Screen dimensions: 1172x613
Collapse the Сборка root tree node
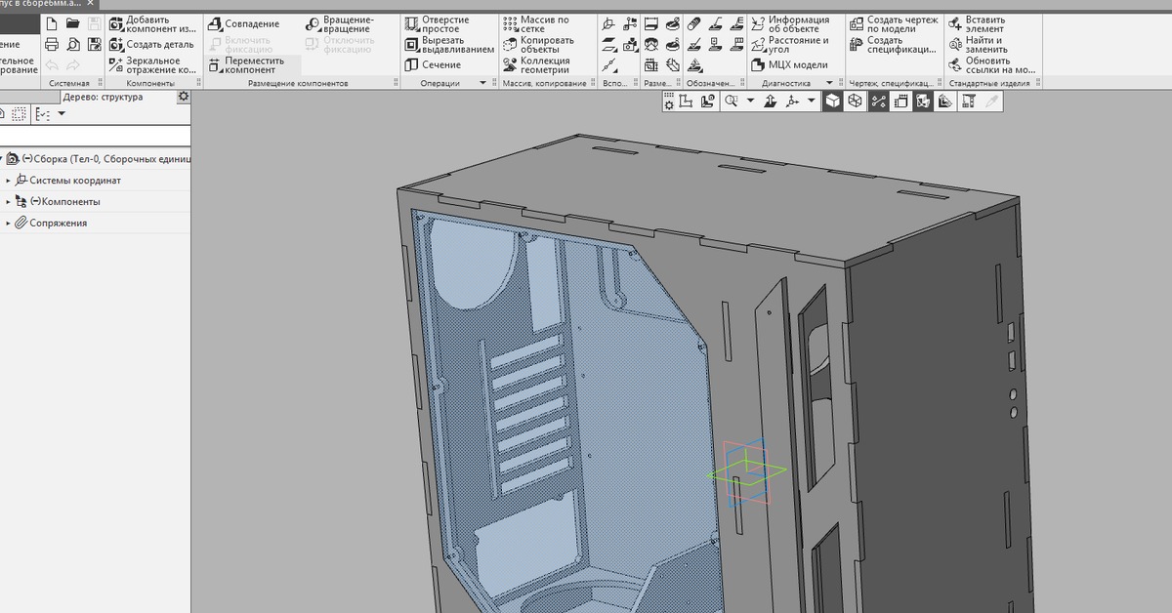point(1,159)
